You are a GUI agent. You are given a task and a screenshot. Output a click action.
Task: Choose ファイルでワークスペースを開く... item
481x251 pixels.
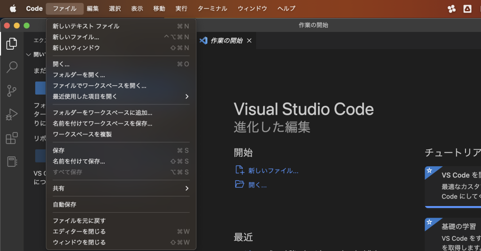click(121, 86)
